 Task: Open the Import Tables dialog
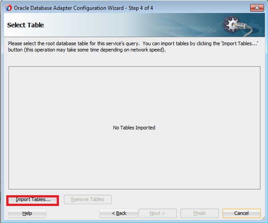[33, 200]
